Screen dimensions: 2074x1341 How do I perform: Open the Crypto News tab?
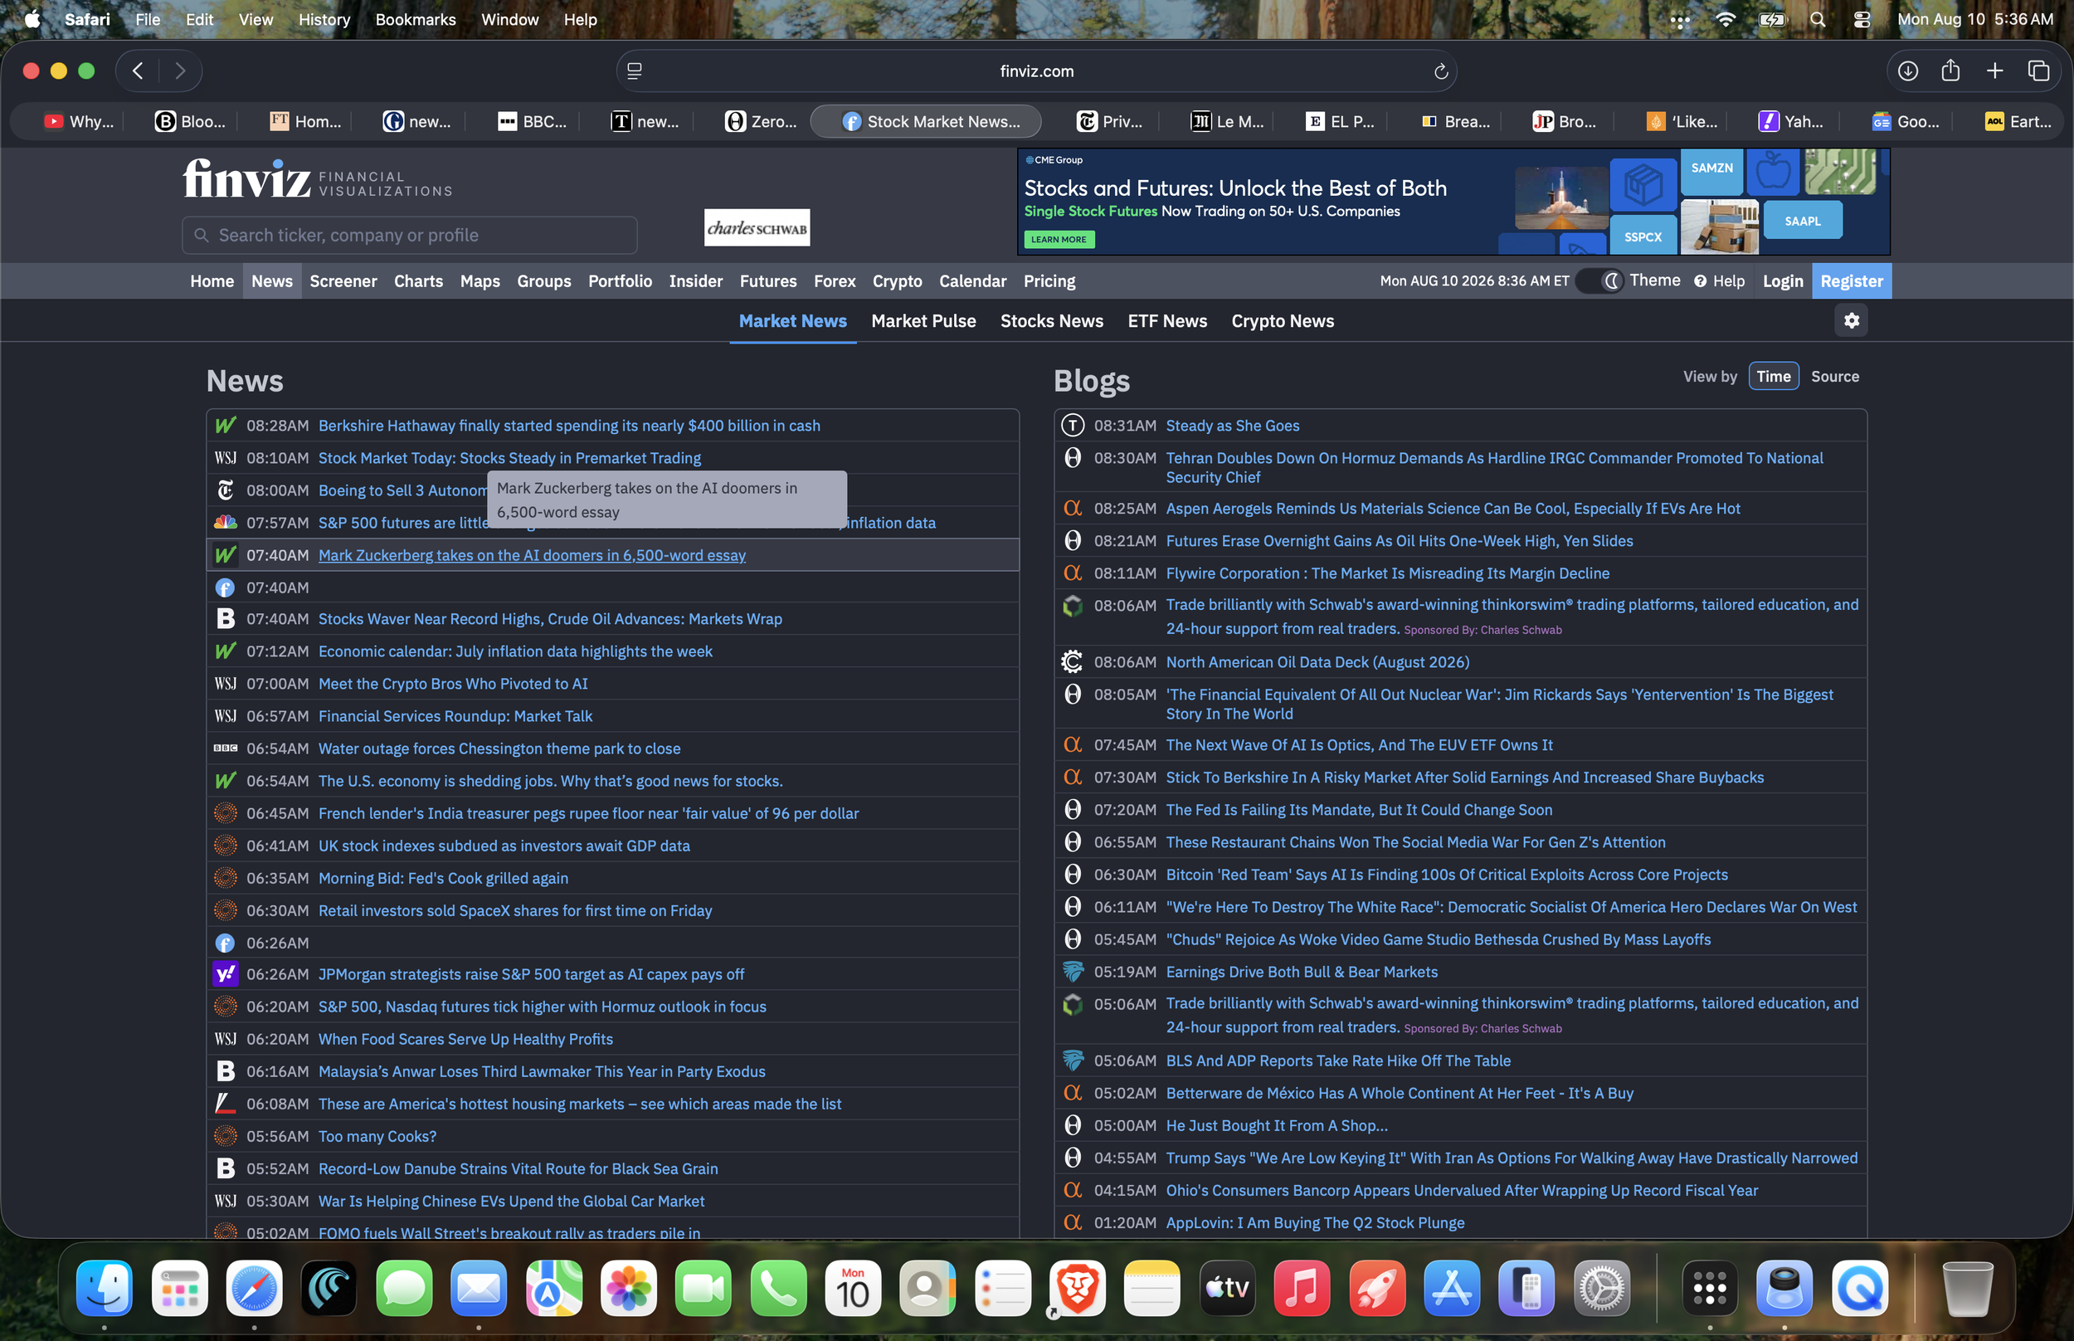[1282, 321]
